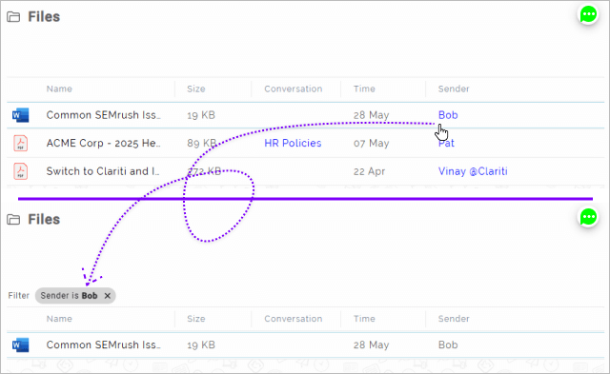The width and height of the screenshot is (610, 374).
Task: Click the folder icon beside lower Files heading
Action: 13,220
